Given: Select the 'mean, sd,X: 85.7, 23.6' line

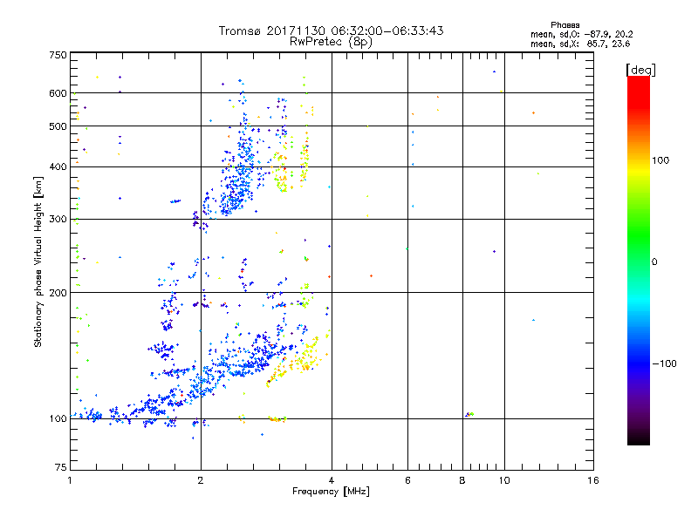Looking at the screenshot, I should (x=580, y=44).
